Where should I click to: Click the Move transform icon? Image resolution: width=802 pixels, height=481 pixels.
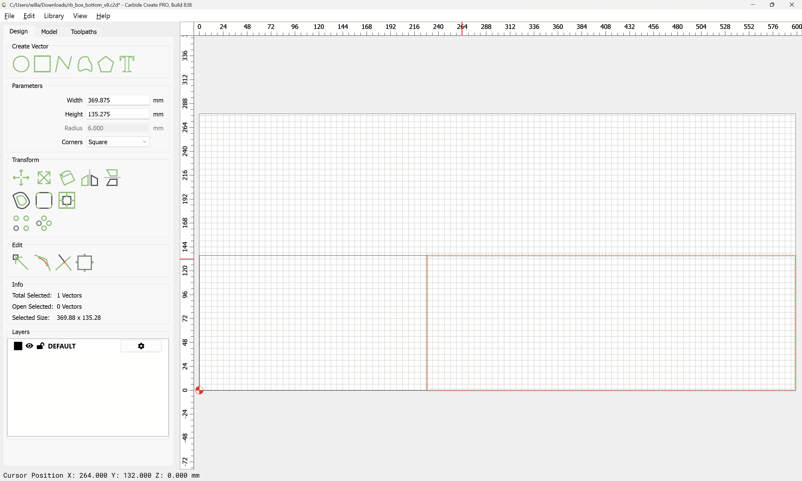(x=21, y=178)
